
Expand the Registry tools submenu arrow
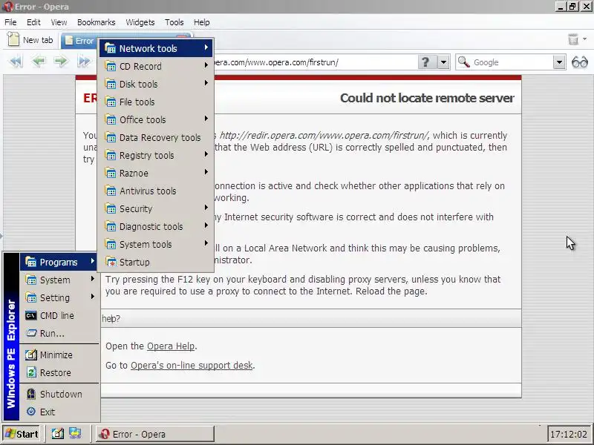[206, 154]
